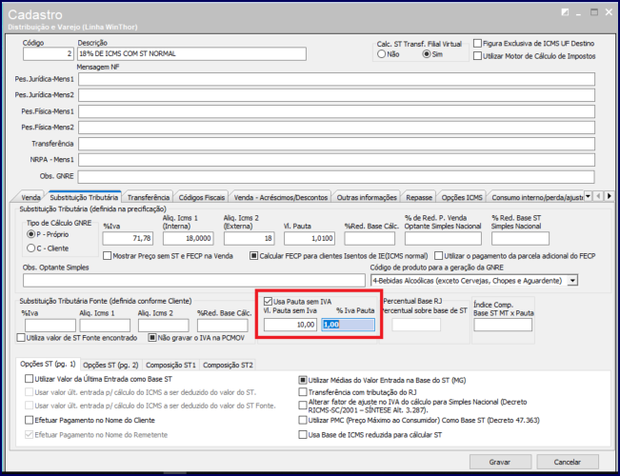The image size is (620, 476).
Task: Uncheck Usa Pauta sem IVA
Action: (x=268, y=302)
